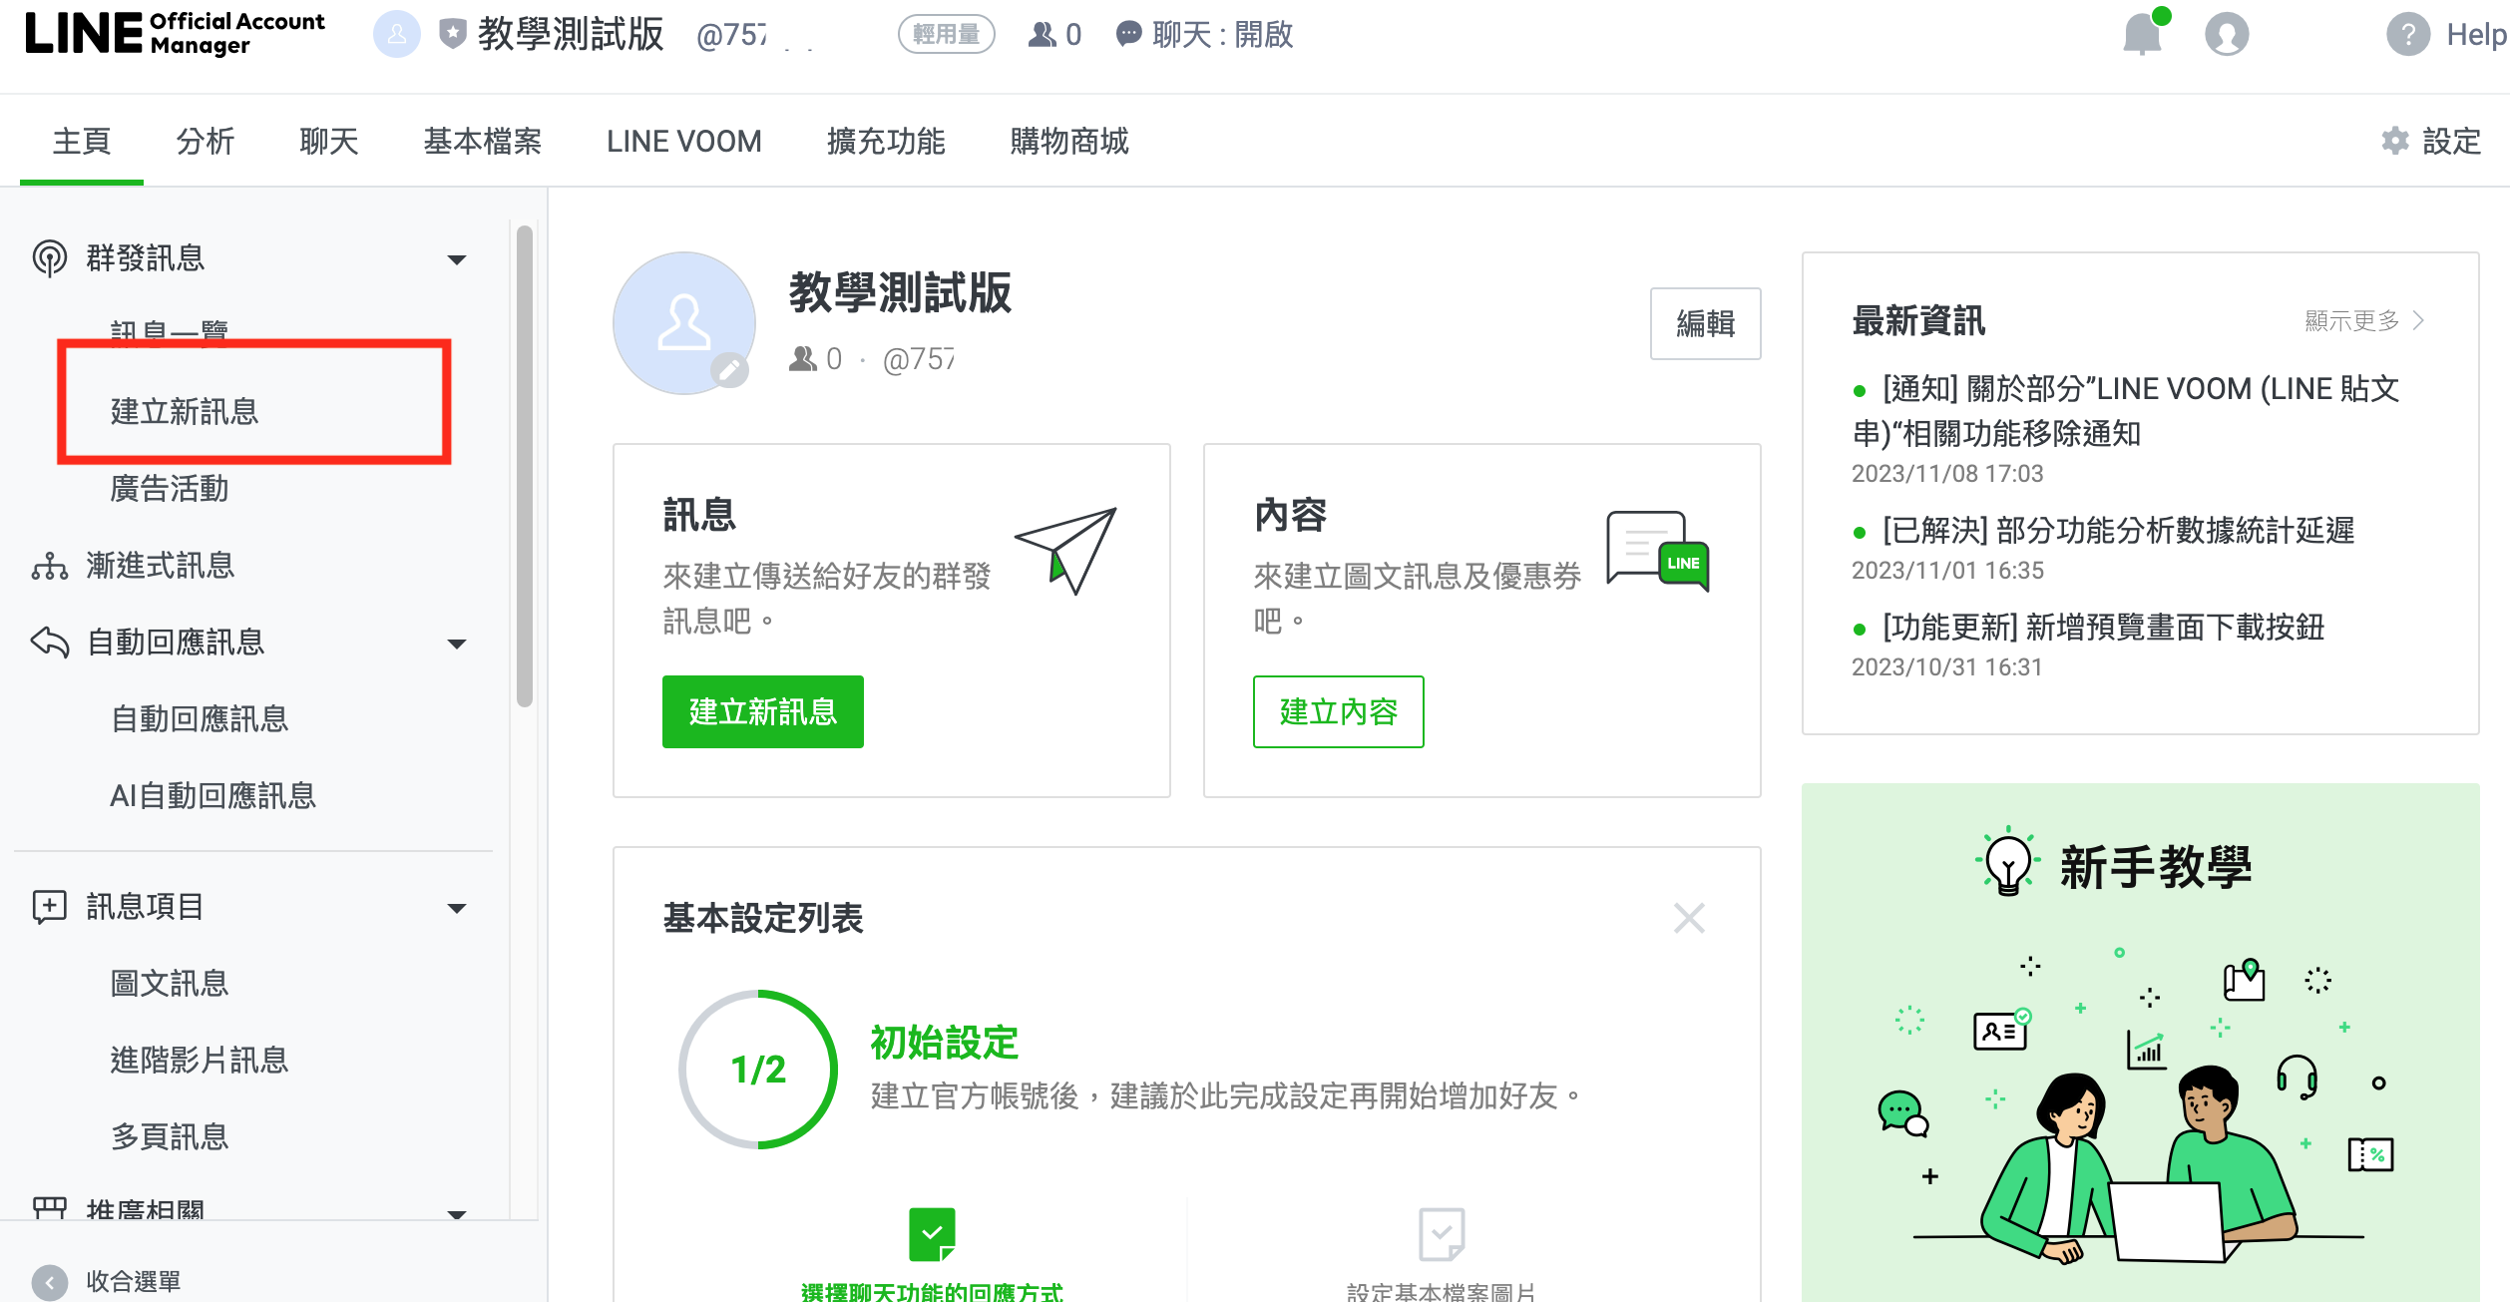Click the pencil edit icon on profile picture

pyautogui.click(x=730, y=371)
